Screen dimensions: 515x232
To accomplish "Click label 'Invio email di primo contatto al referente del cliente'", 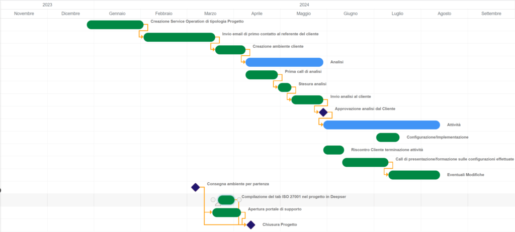I will tap(270, 34).
